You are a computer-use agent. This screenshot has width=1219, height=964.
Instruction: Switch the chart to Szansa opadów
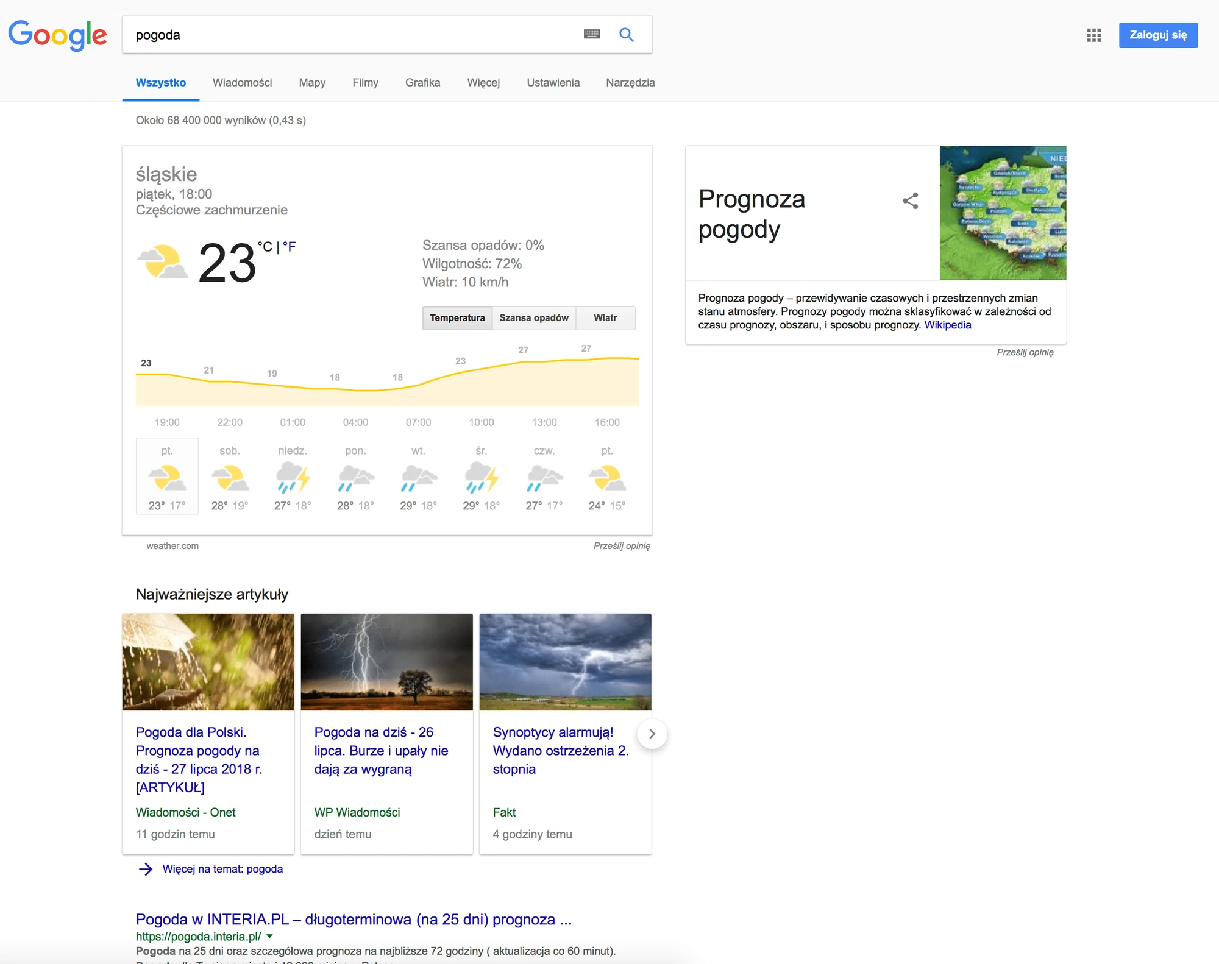(534, 318)
